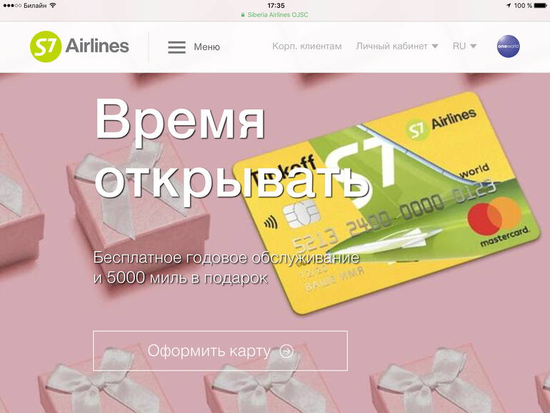550x413 pixels.
Task: Tap the Меню label
Action: (x=206, y=46)
